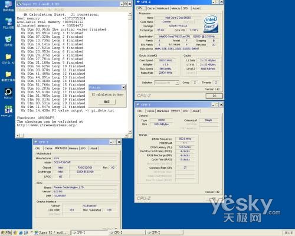This screenshot has width=295, height=236.
Task: Click the Super PI vertical scrollbar up arrow
Action: pos(130,14)
